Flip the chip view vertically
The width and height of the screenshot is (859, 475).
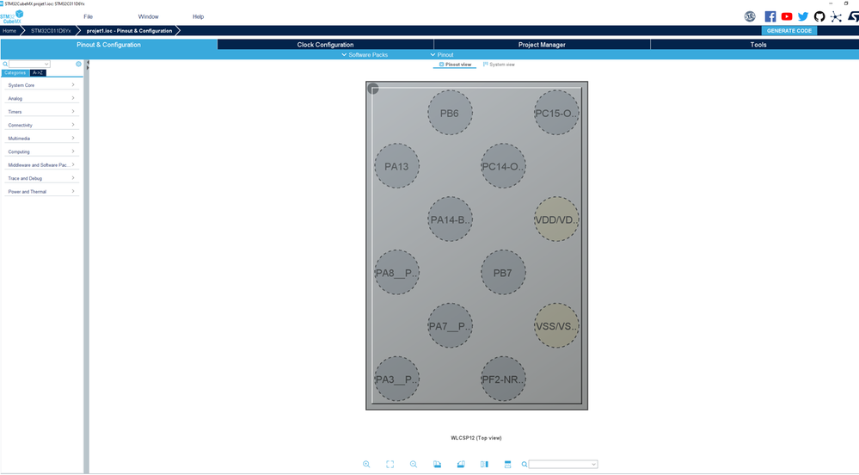tap(508, 464)
